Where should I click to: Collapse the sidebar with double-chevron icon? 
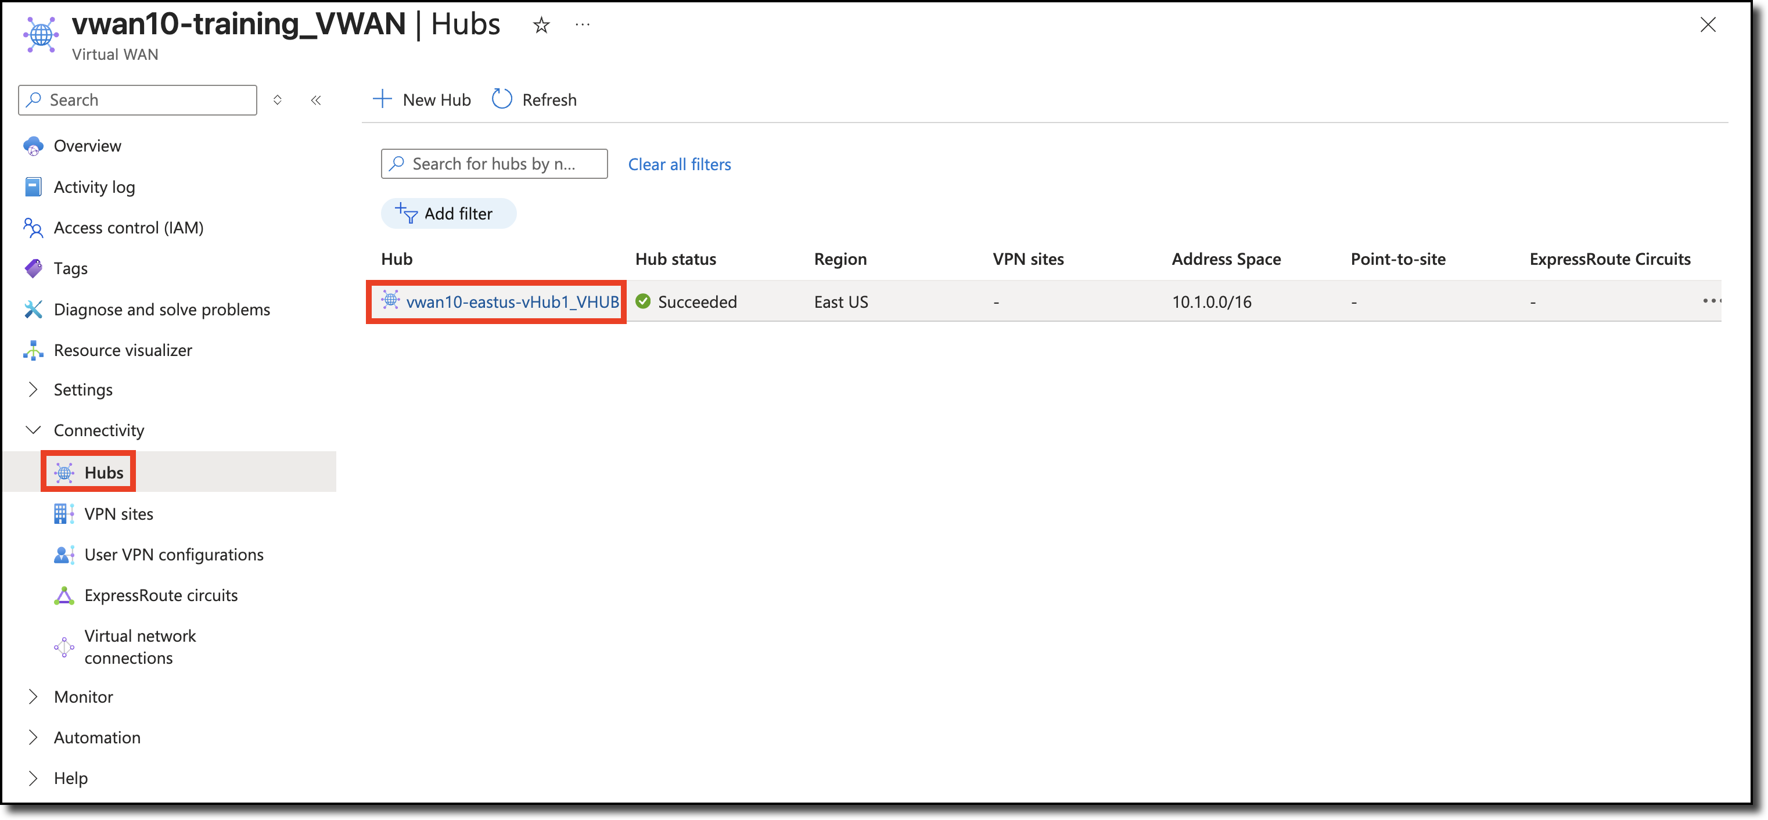click(316, 100)
